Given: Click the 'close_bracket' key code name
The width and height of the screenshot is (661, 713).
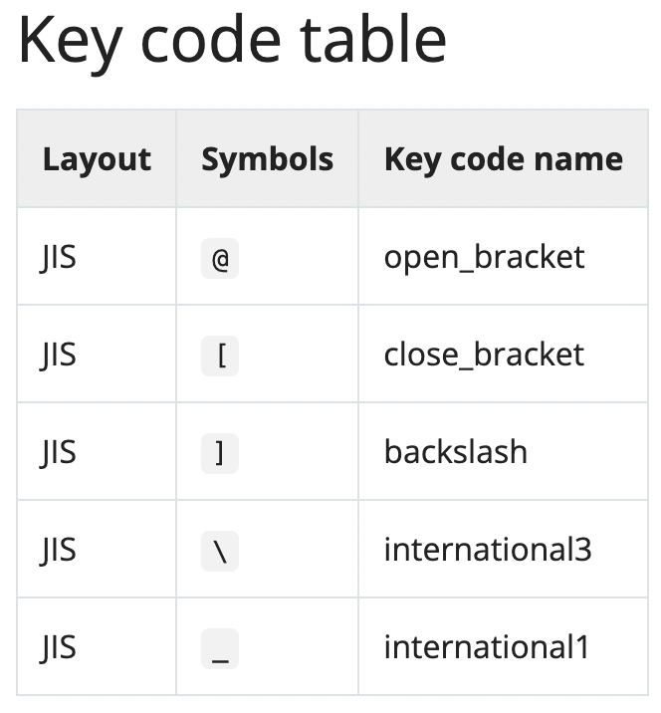Looking at the screenshot, I should 484,355.
